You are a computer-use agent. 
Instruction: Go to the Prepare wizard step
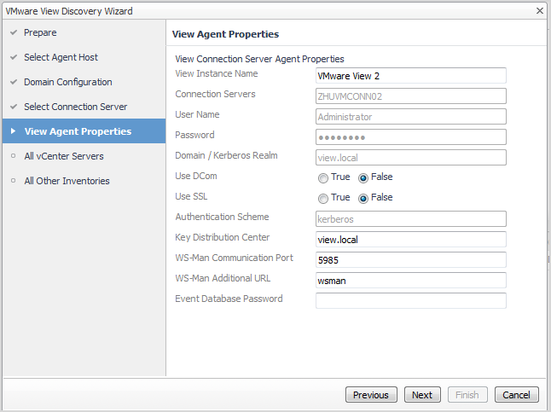click(x=40, y=32)
